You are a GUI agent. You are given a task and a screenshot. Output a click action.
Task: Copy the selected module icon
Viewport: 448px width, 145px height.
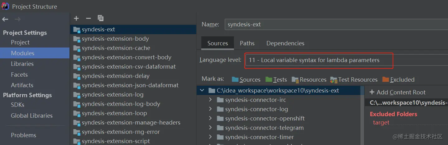pyautogui.click(x=101, y=18)
